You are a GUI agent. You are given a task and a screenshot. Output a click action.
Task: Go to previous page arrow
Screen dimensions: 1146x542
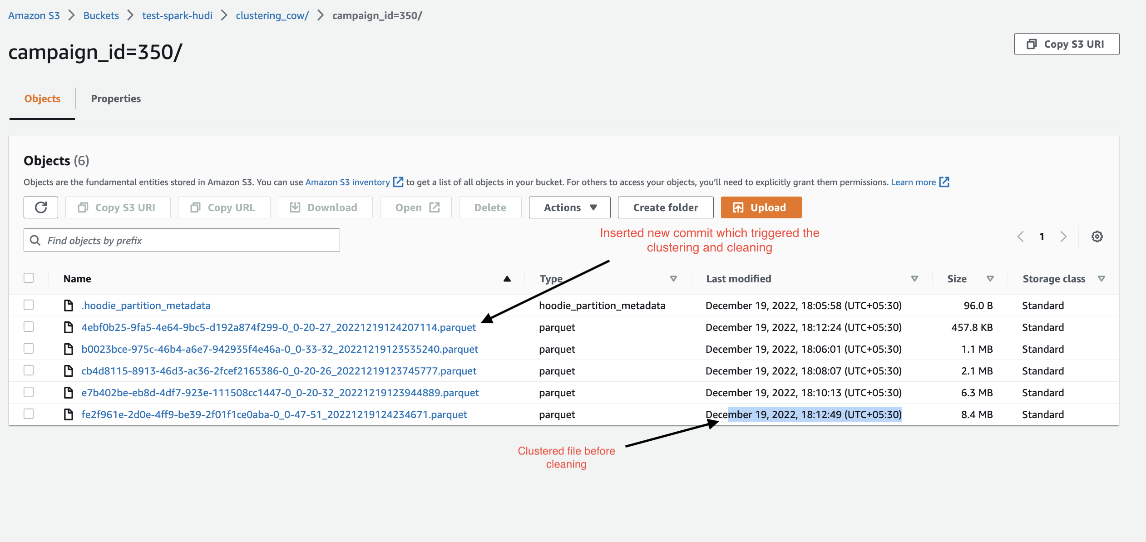[1021, 237]
